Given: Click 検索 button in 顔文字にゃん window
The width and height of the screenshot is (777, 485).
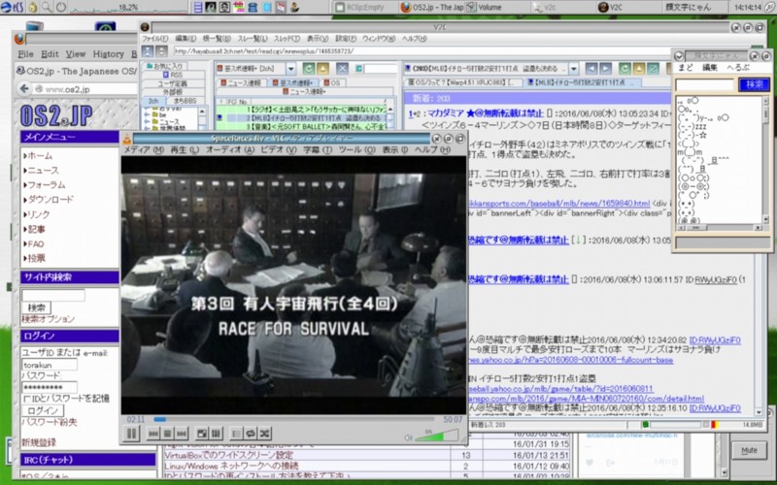Looking at the screenshot, I should click(755, 84).
